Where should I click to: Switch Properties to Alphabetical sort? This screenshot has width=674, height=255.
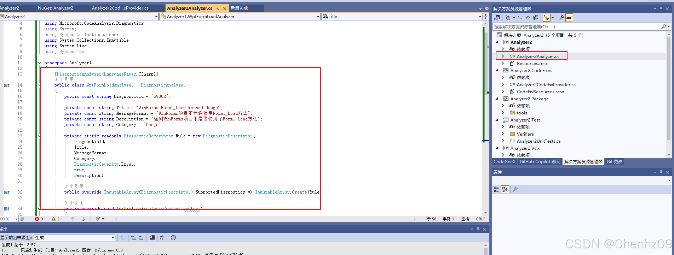(x=505, y=189)
